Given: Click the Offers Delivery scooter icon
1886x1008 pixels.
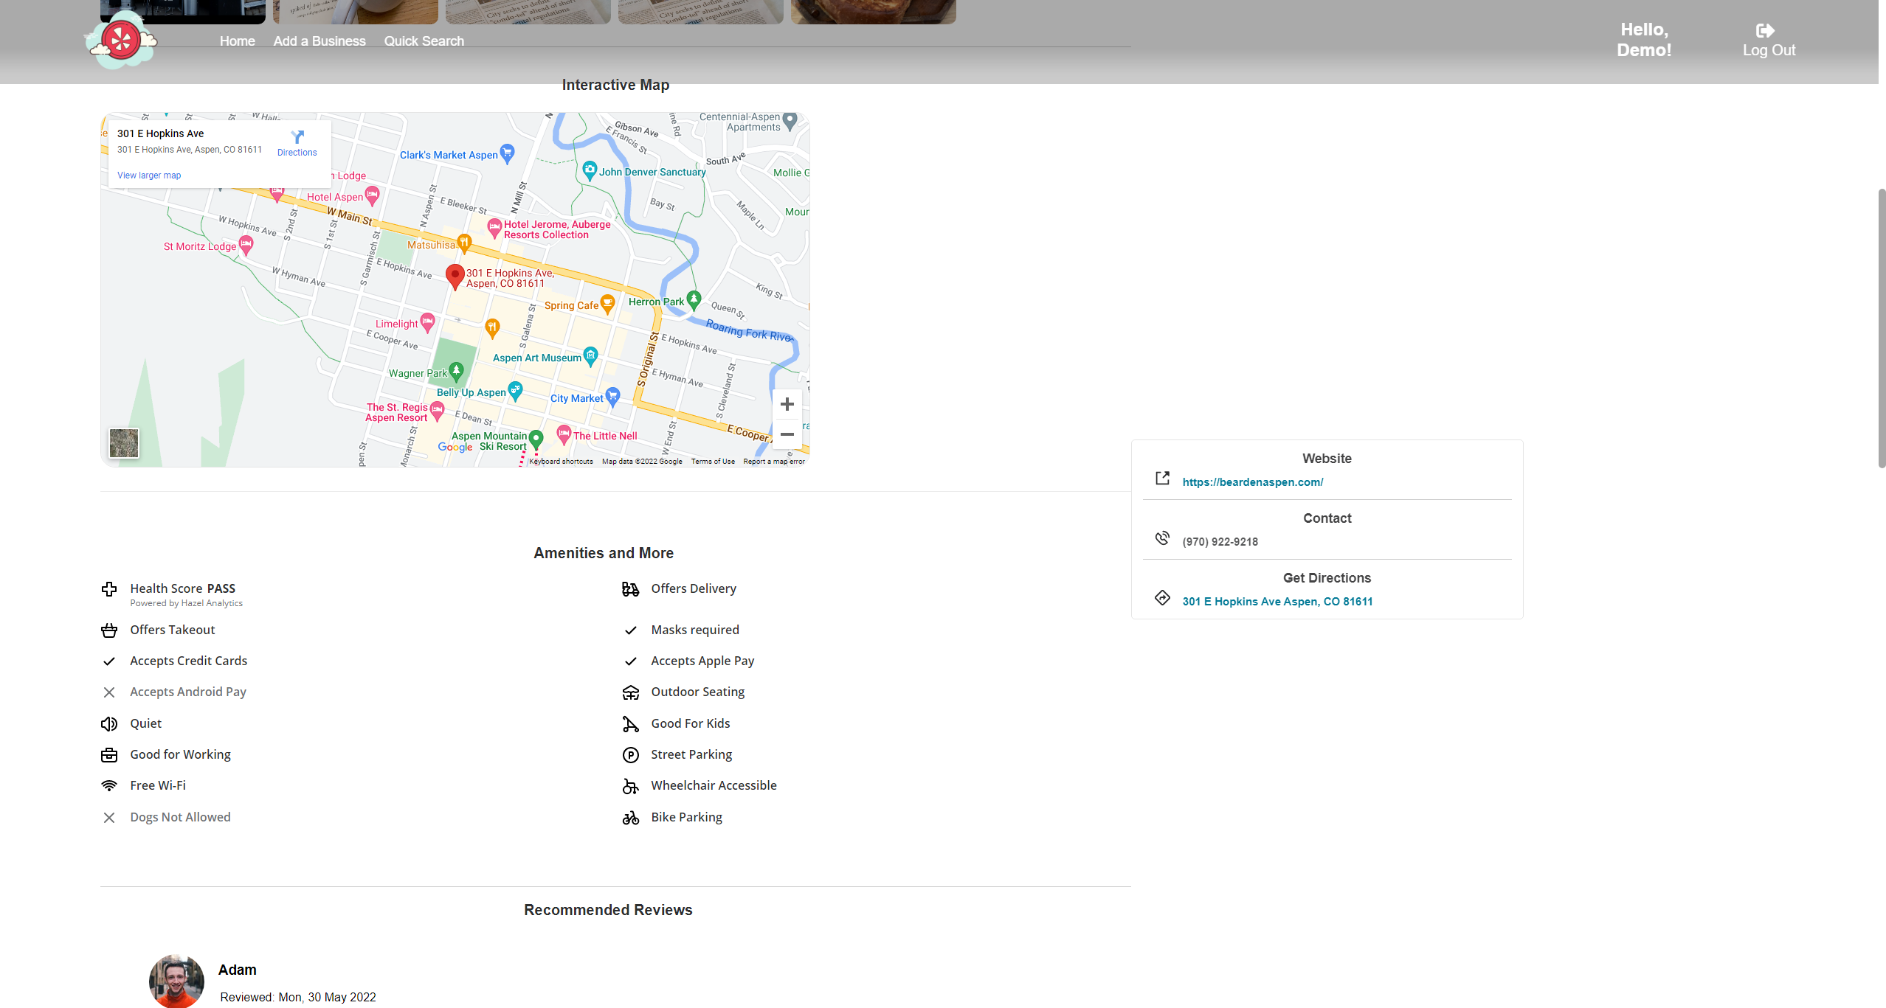Looking at the screenshot, I should tap(630, 589).
